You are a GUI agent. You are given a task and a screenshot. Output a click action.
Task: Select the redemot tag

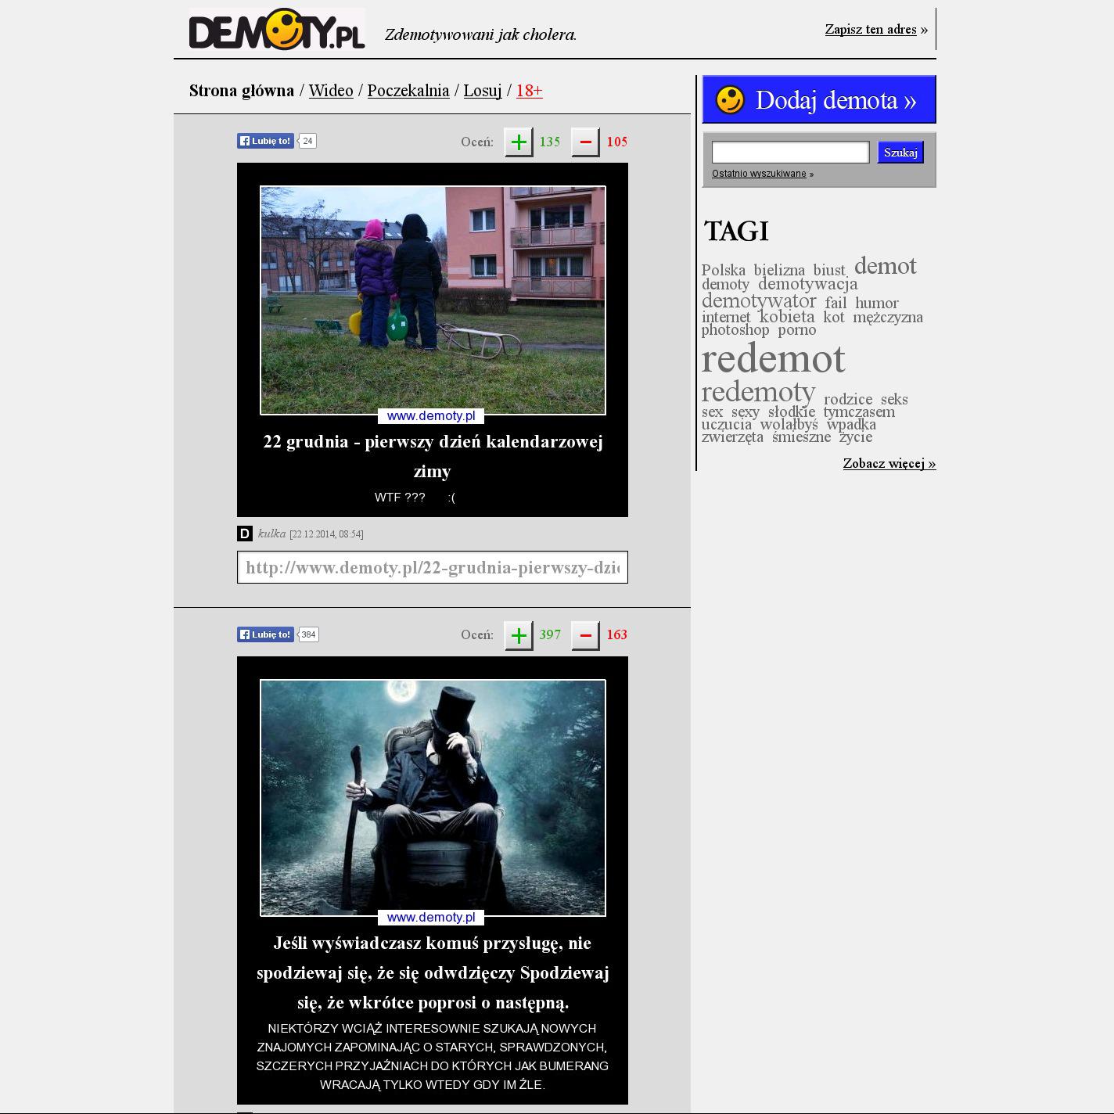[x=773, y=360]
